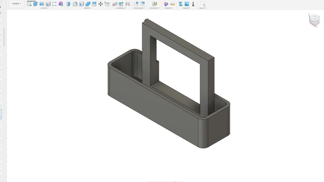Activate the Select window-selection tool

coord(203,4)
